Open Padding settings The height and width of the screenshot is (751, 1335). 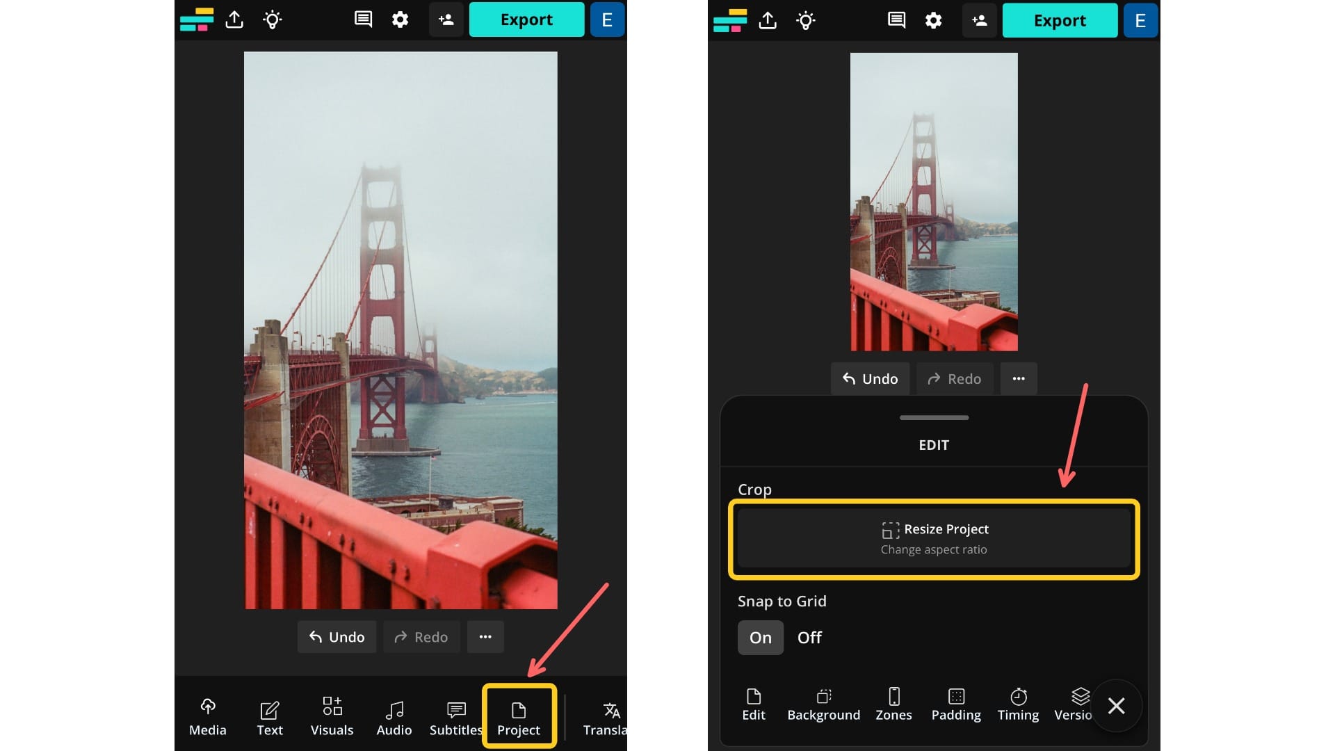tap(956, 704)
